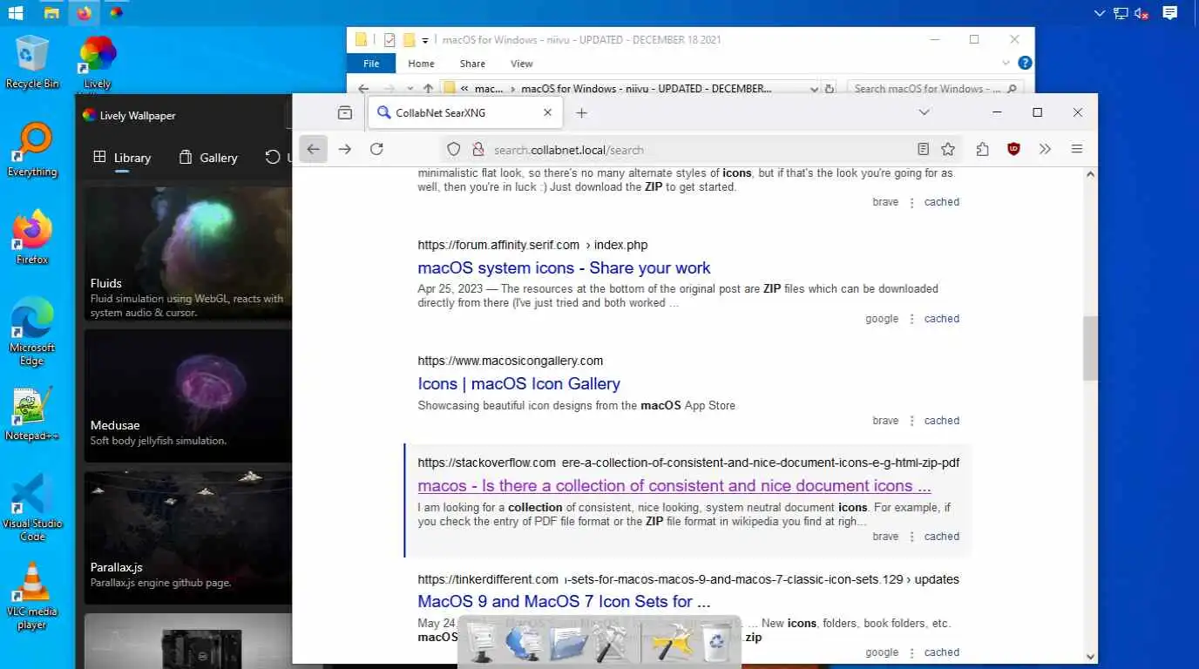
Task: Go forward in Firefox browser
Action: tap(345, 149)
